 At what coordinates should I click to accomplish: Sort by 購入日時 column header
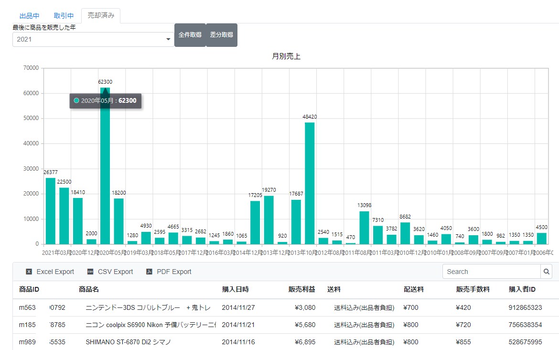tap(236, 289)
